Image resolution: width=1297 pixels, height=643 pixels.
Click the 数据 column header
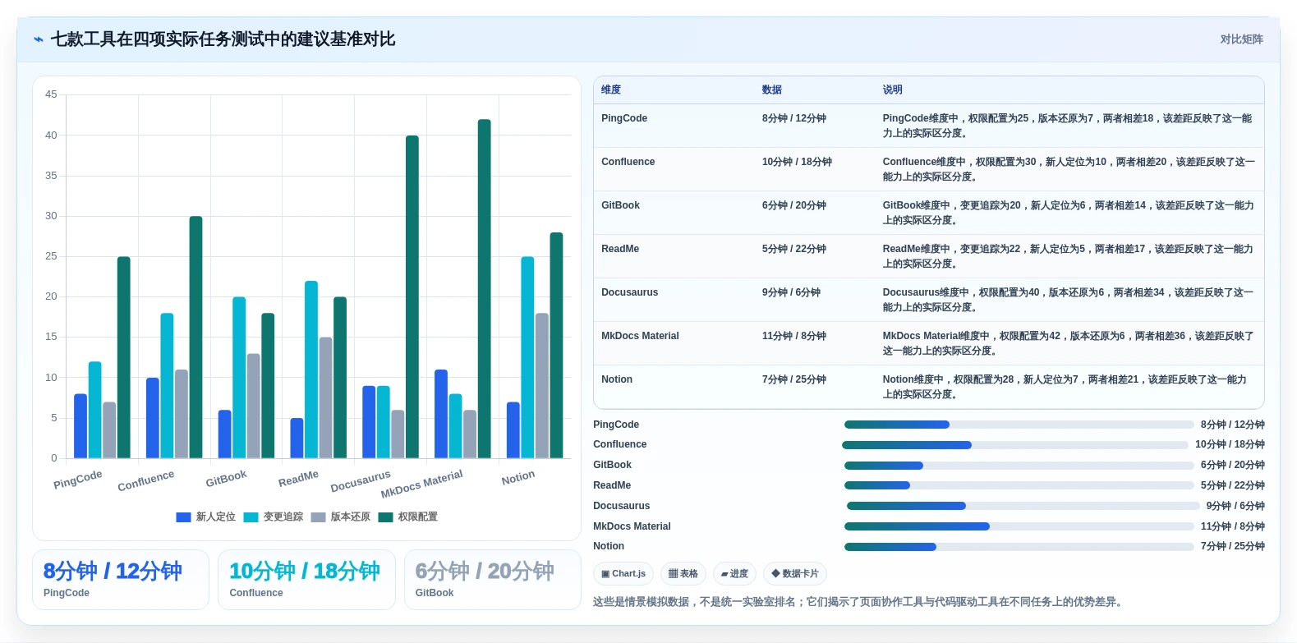pyautogui.click(x=772, y=90)
